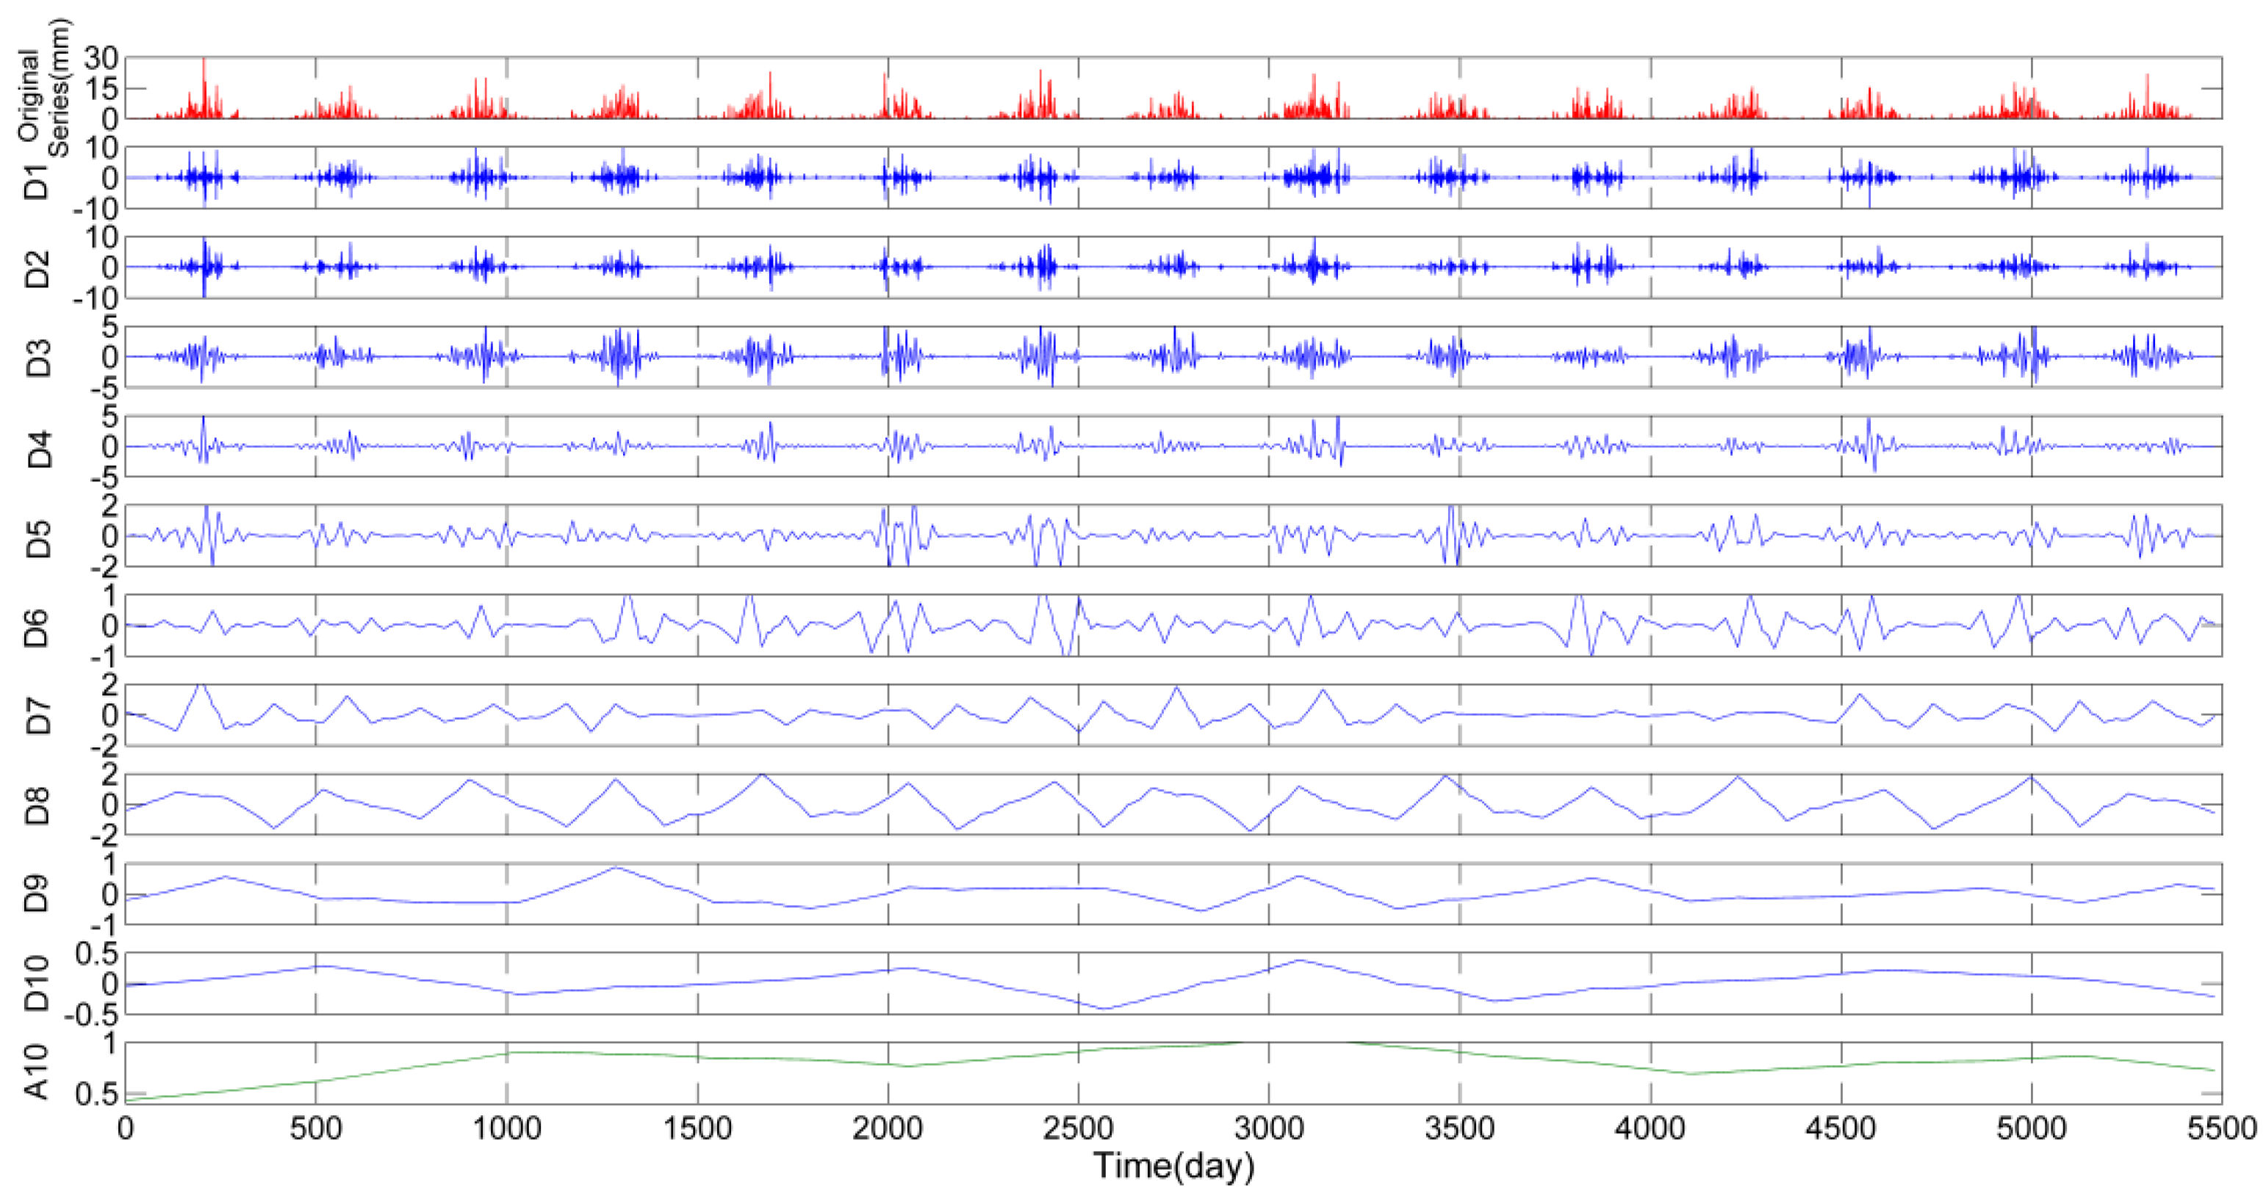Click the 0 tick label on x-axis
2266x1202 pixels.
pos(126,1128)
